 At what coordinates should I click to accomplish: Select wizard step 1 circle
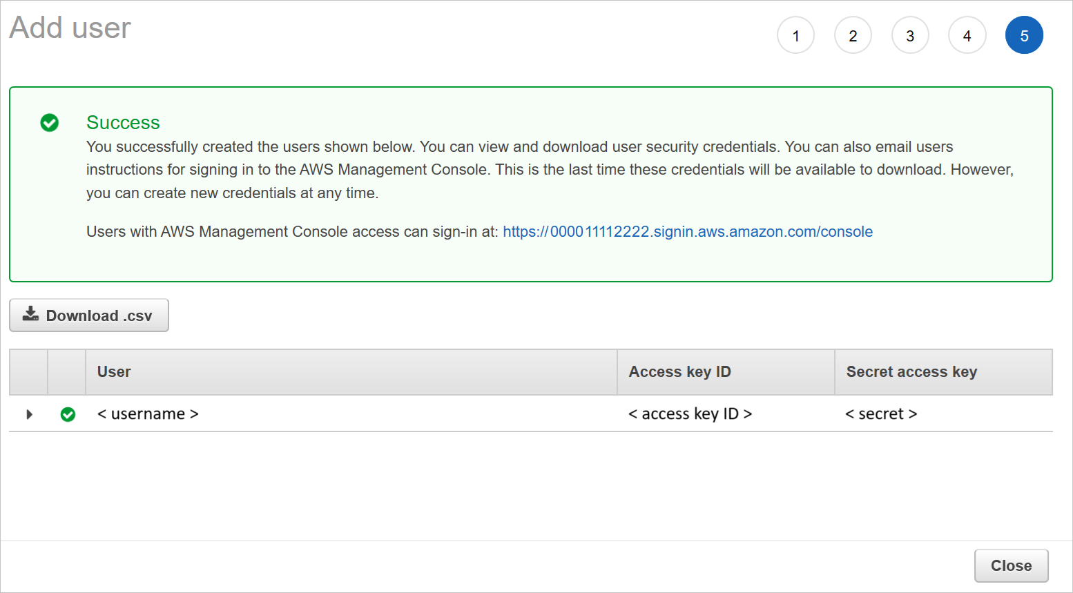[795, 35]
